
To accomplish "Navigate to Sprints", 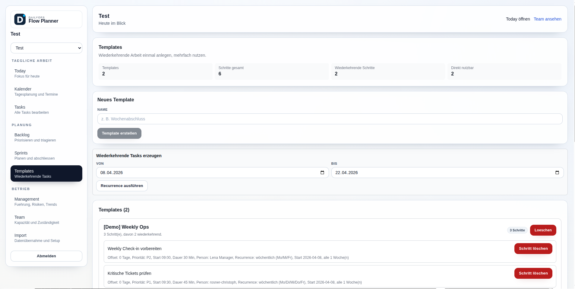I will click(46, 155).
